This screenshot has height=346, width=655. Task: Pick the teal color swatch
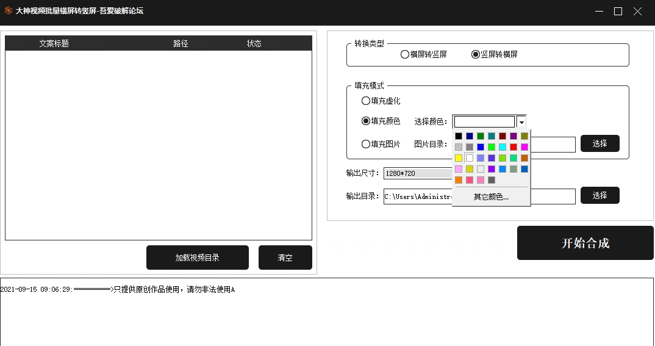492,136
